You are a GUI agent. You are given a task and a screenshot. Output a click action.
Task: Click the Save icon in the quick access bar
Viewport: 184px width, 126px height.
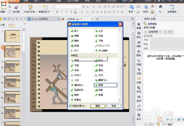click(x=5, y=19)
